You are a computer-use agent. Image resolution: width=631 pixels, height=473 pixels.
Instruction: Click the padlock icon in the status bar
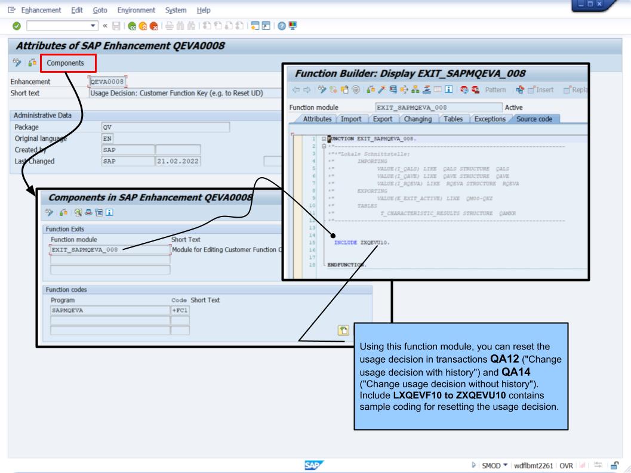[614, 465]
